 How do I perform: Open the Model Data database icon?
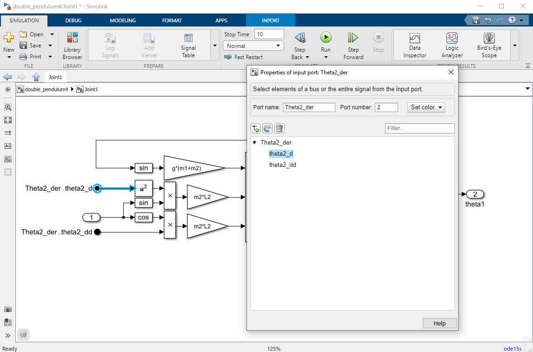click(x=23, y=335)
